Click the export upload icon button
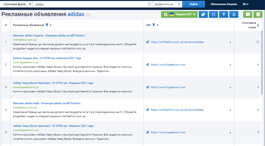 coord(234,14)
